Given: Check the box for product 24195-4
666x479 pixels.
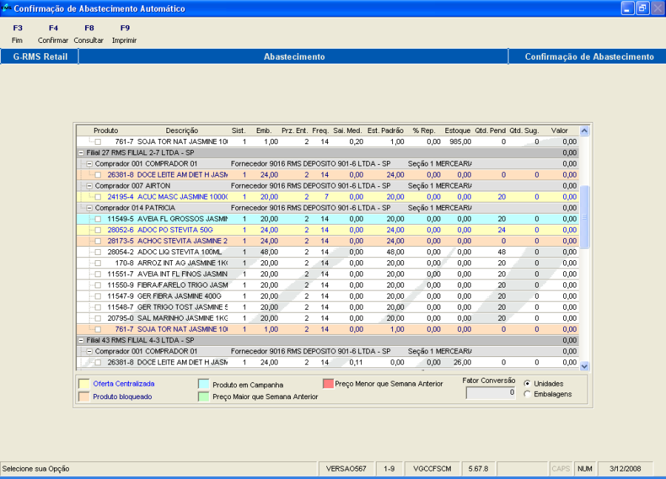Looking at the screenshot, I should (x=98, y=197).
